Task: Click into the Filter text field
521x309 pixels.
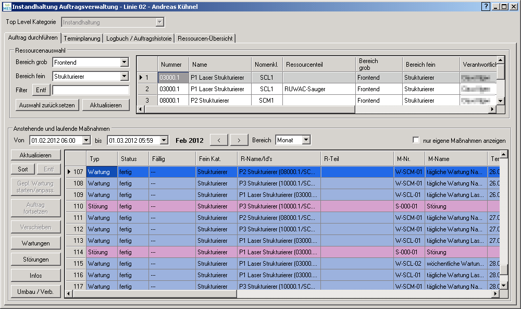Action: (x=91, y=91)
